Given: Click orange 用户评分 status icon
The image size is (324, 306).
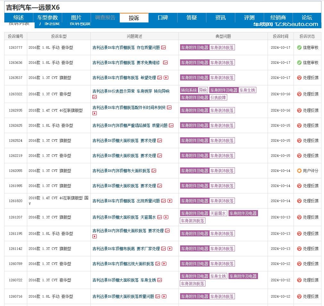Looking at the screenshot, I should pos(299,171).
